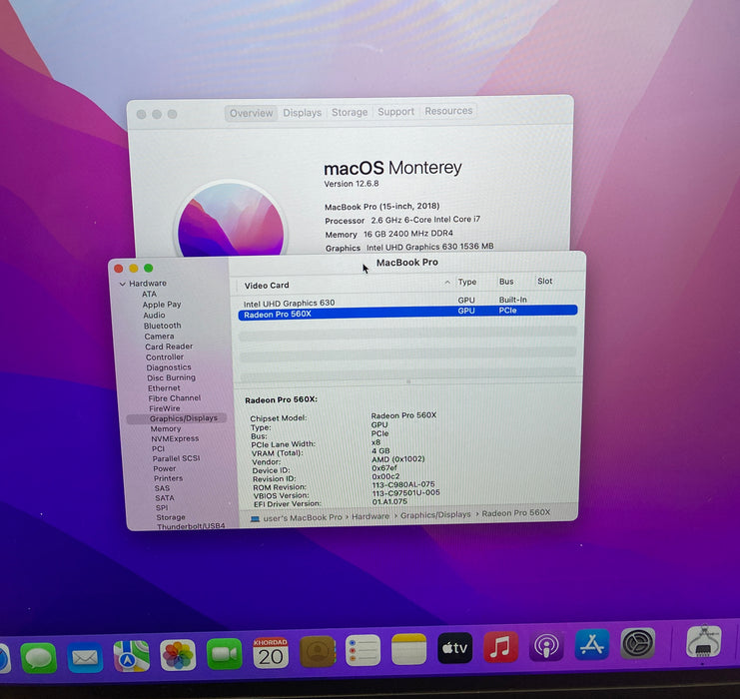740x699 pixels.
Task: Select Card Reader in the sidebar
Action: 169,347
